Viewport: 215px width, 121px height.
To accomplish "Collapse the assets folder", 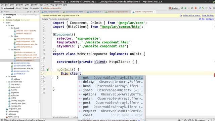I will coord(6,76).
